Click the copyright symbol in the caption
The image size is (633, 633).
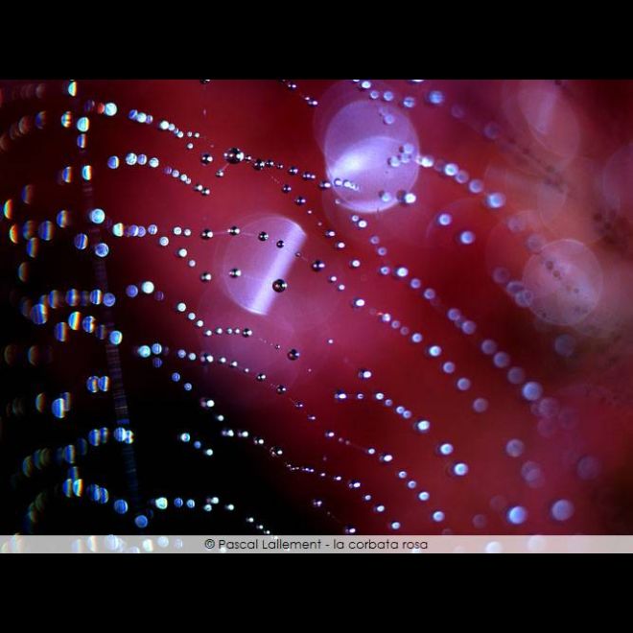click(x=209, y=545)
